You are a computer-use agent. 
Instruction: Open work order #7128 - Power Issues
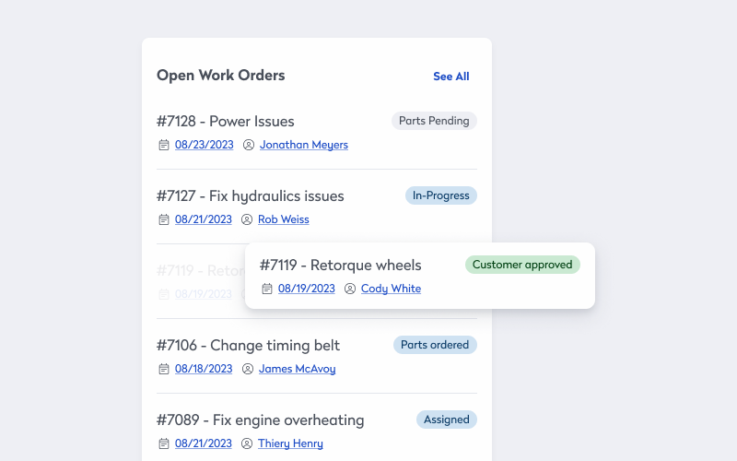(225, 122)
